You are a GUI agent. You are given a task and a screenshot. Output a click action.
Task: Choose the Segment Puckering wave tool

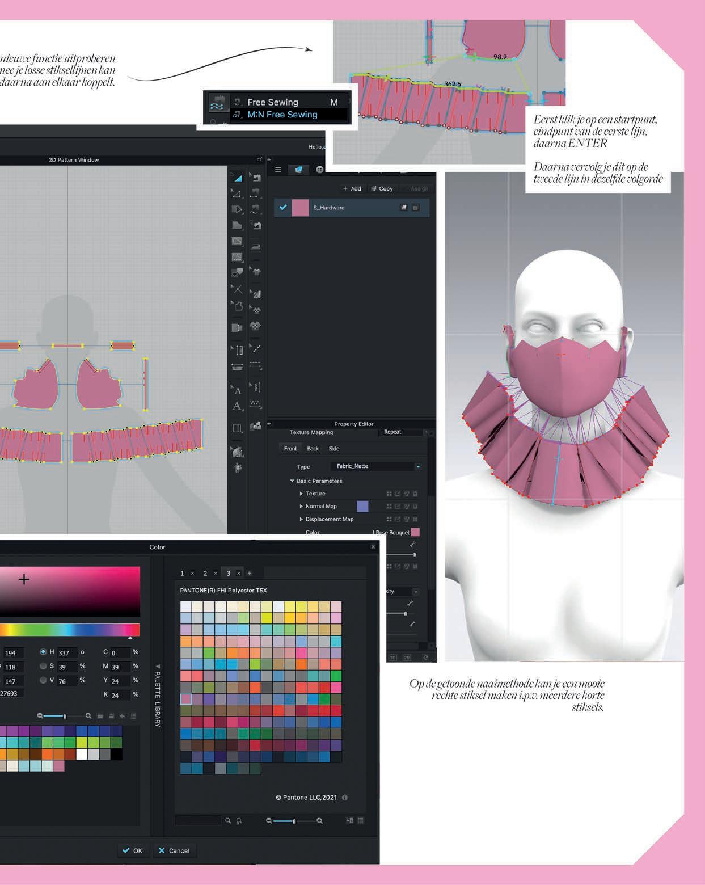coord(255,404)
